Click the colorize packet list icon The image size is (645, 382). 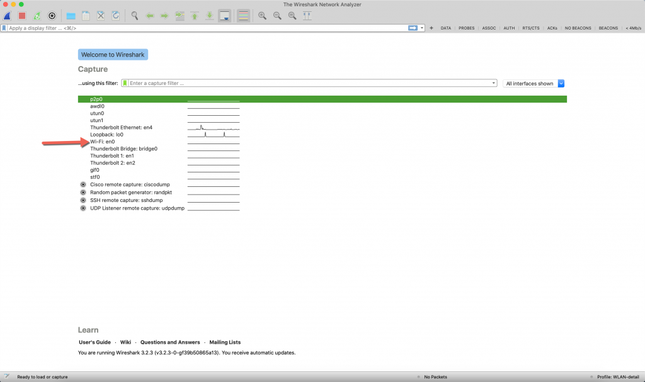[x=243, y=16]
